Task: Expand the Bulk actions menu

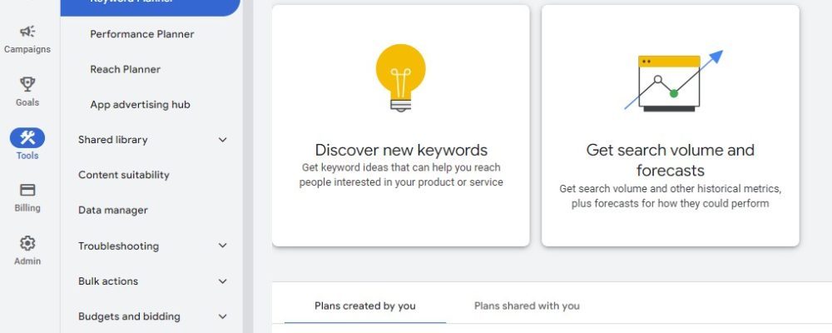Action: pyautogui.click(x=222, y=281)
